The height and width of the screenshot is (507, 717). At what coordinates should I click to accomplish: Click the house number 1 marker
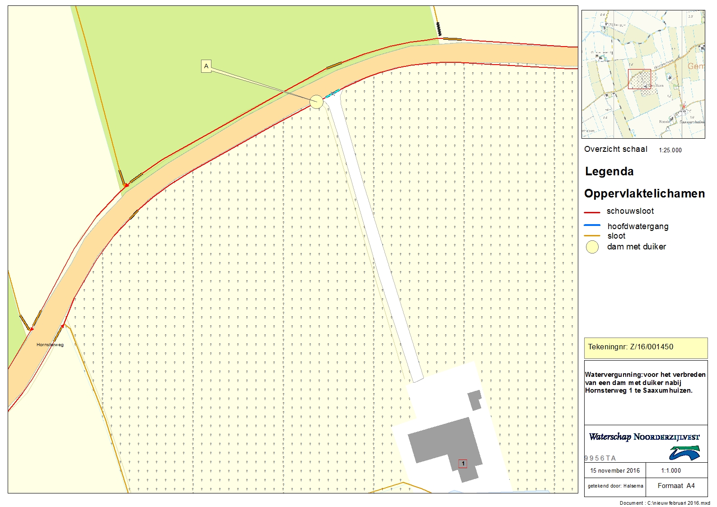tap(463, 464)
